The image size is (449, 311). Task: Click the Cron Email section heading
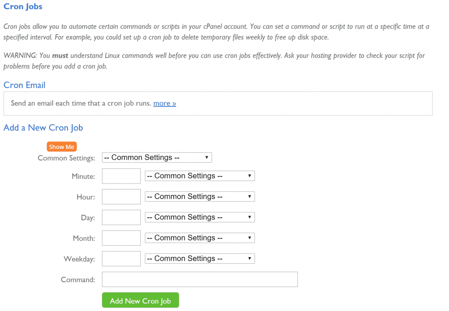click(25, 85)
